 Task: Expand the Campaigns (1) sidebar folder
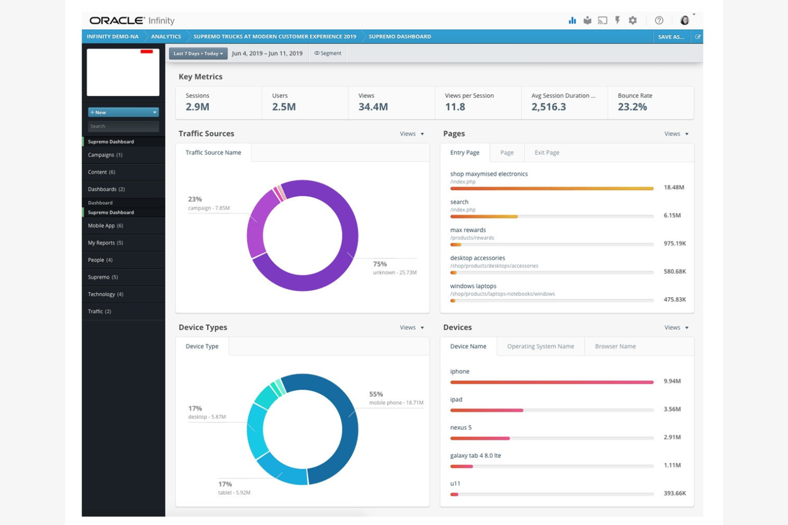(x=124, y=155)
